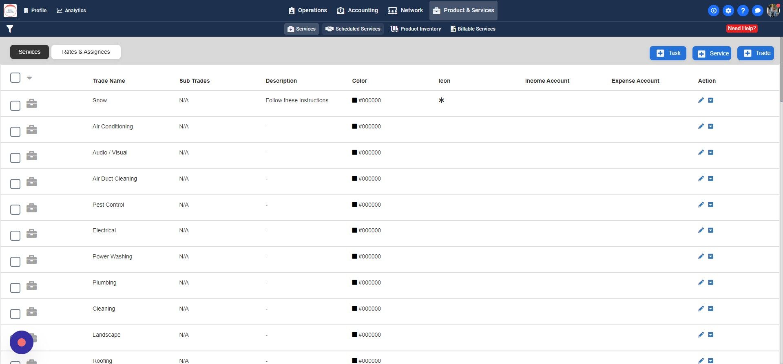Click the asterisk icon in Snow row
783x364 pixels.
pos(441,100)
